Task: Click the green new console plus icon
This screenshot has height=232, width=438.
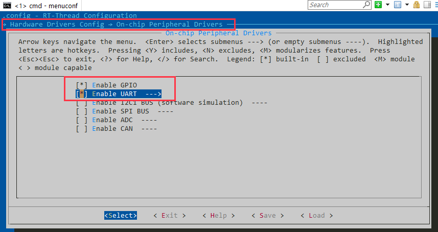Action: pyautogui.click(x=379, y=5)
